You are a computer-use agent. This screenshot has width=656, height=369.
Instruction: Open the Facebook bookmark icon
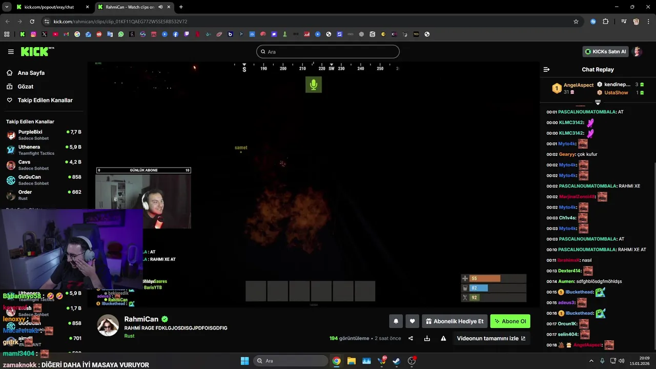point(176,34)
